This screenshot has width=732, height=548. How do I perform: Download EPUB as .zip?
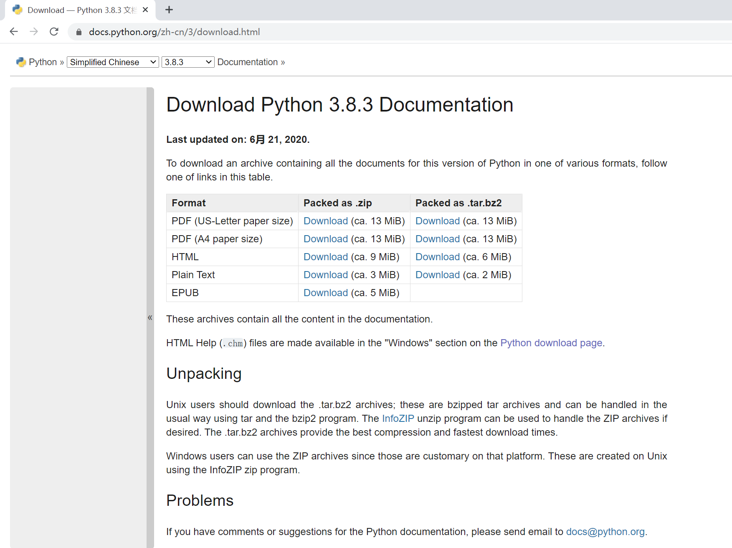326,293
